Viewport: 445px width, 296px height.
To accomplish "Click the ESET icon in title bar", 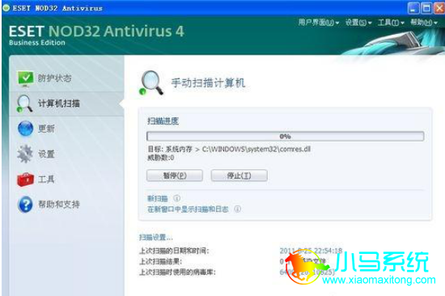I will pos(6,8).
